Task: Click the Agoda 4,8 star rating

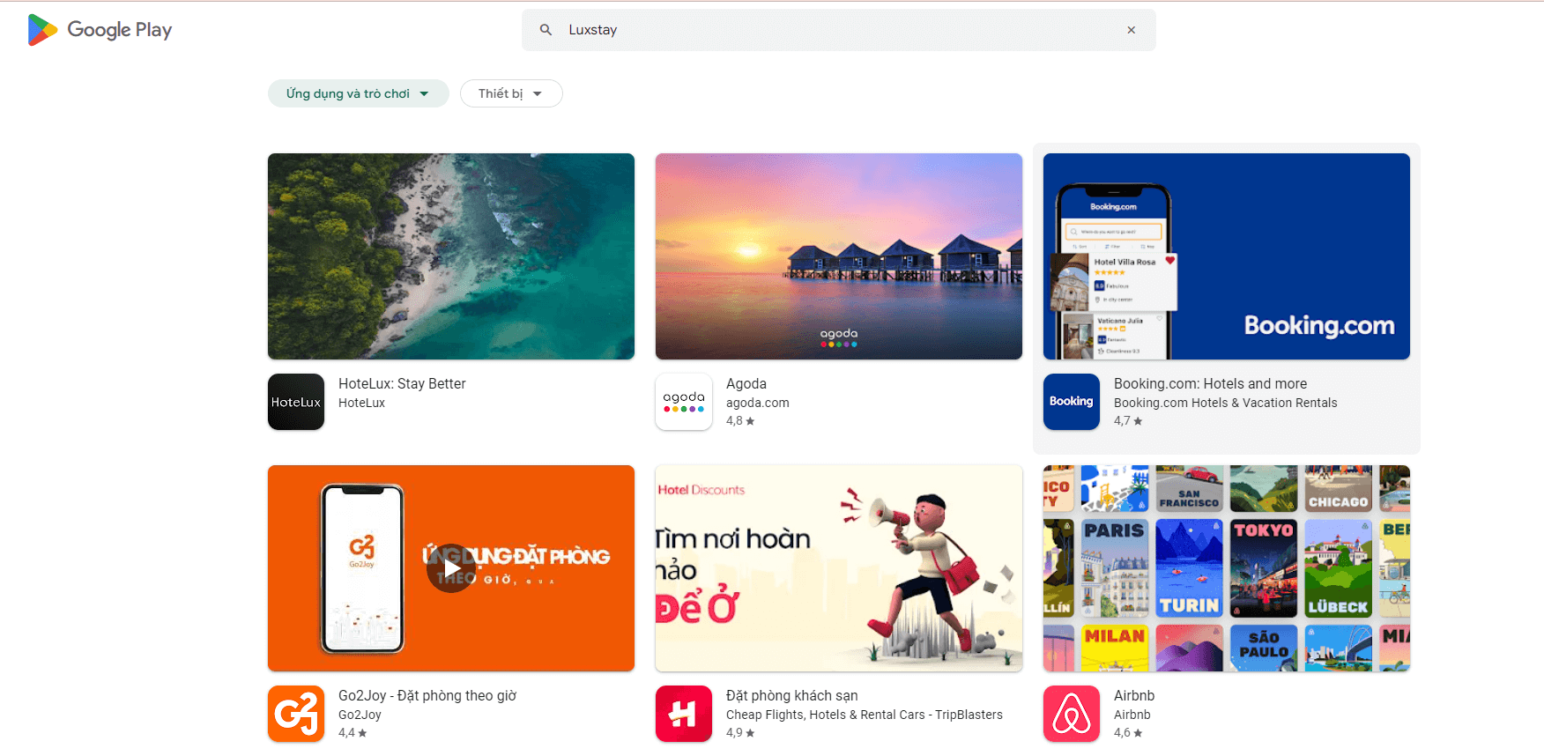Action: 740,421
